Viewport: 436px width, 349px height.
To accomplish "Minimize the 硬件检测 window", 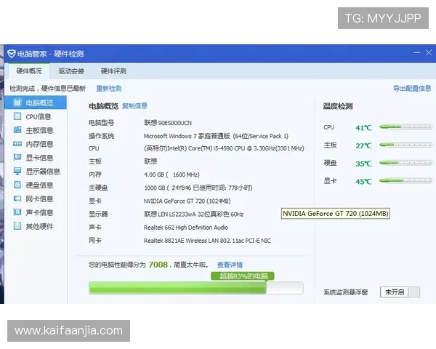I will (x=416, y=52).
